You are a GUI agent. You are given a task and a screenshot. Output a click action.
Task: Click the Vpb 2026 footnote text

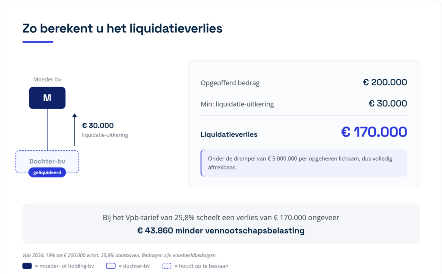tap(120, 255)
